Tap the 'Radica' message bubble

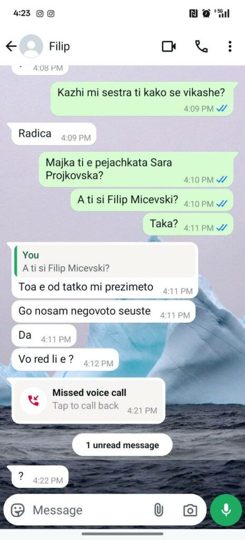point(54,134)
